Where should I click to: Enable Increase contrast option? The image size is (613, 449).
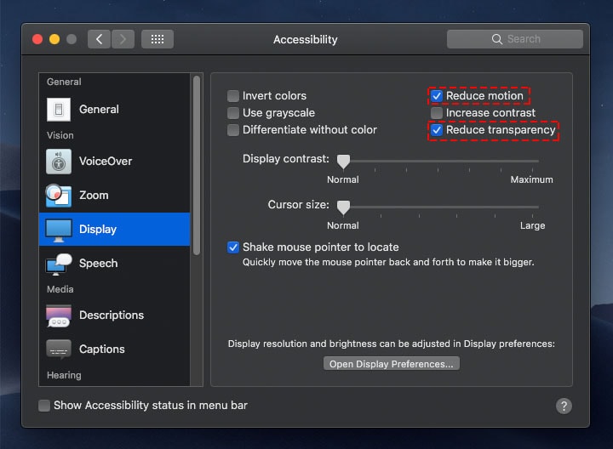click(437, 113)
